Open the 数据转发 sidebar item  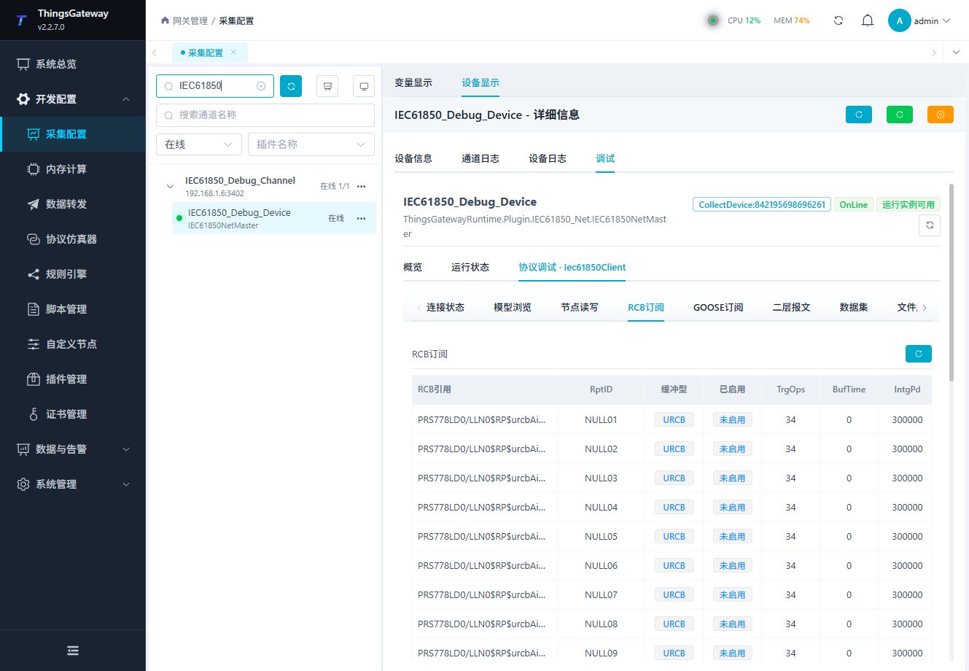pos(72,204)
